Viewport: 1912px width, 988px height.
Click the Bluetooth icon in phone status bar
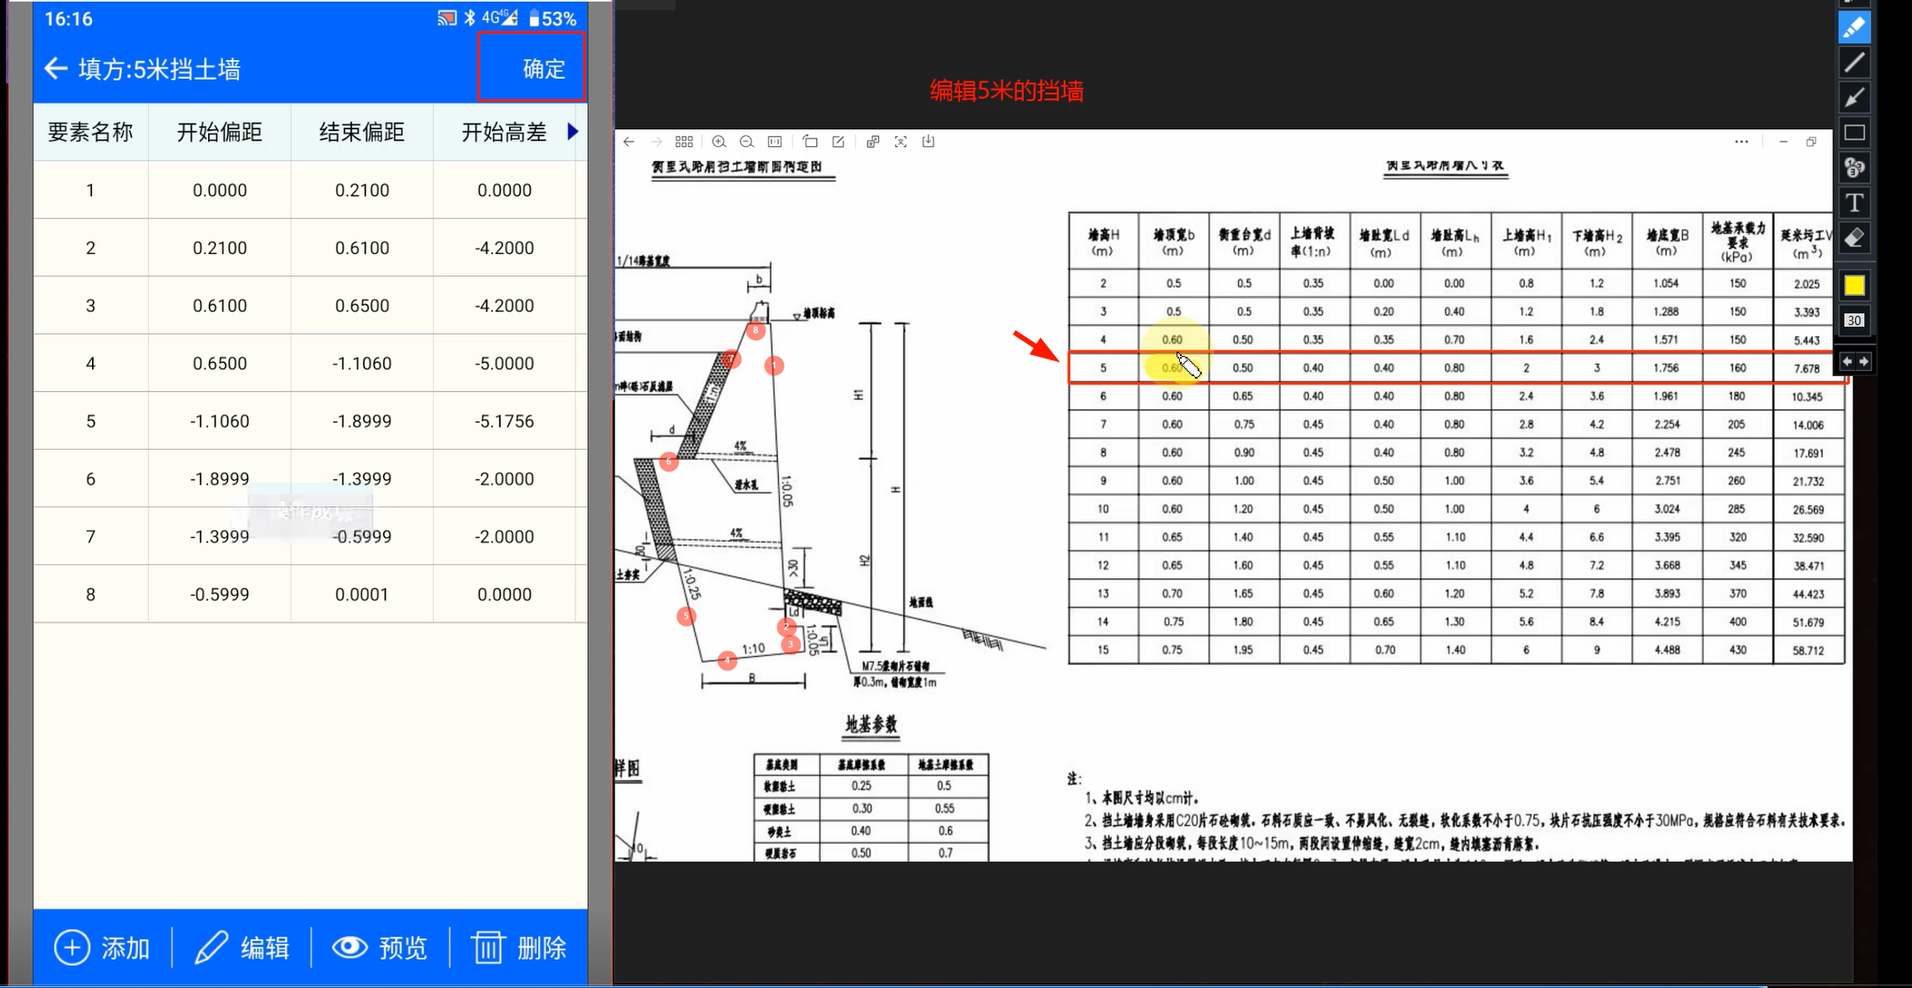[x=470, y=19]
